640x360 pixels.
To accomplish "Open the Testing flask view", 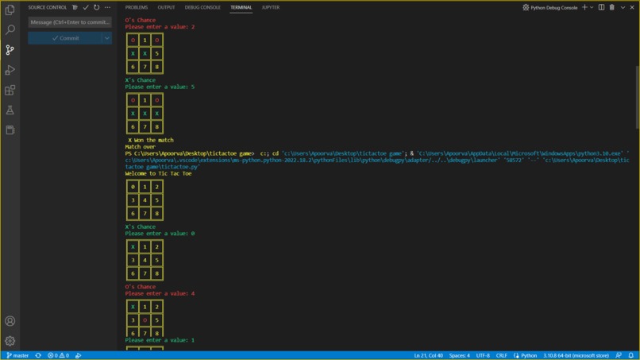I will 10,110.
